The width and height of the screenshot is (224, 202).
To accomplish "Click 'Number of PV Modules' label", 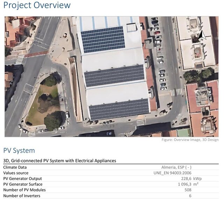I will click(24, 190).
